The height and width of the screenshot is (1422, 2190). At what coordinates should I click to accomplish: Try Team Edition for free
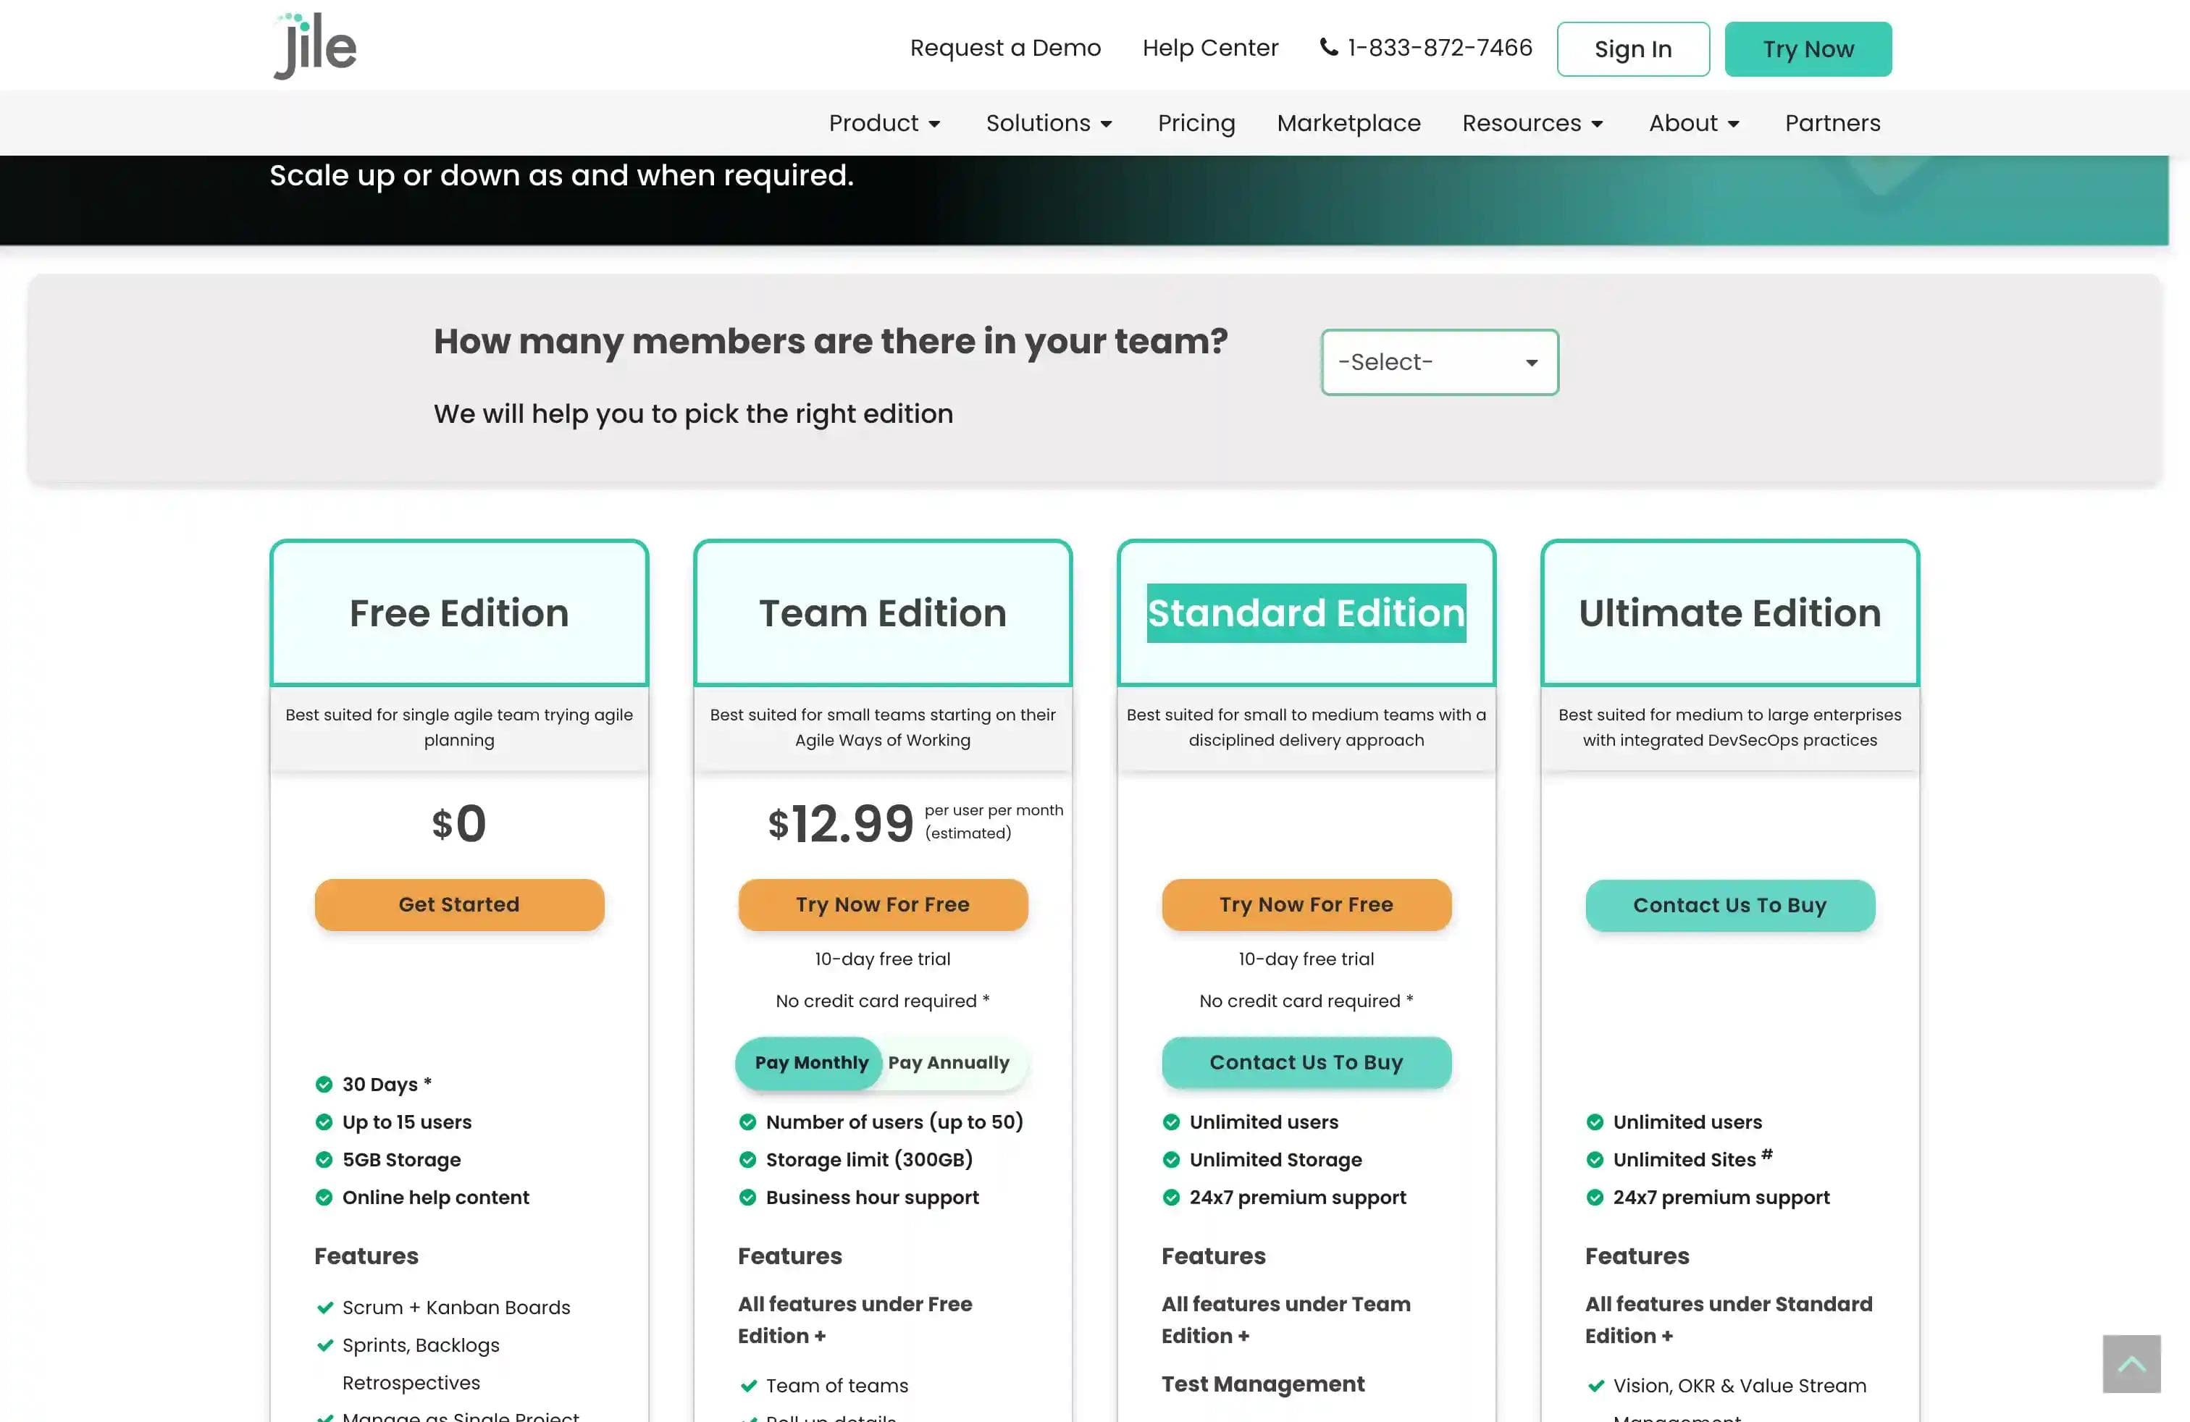tap(882, 904)
